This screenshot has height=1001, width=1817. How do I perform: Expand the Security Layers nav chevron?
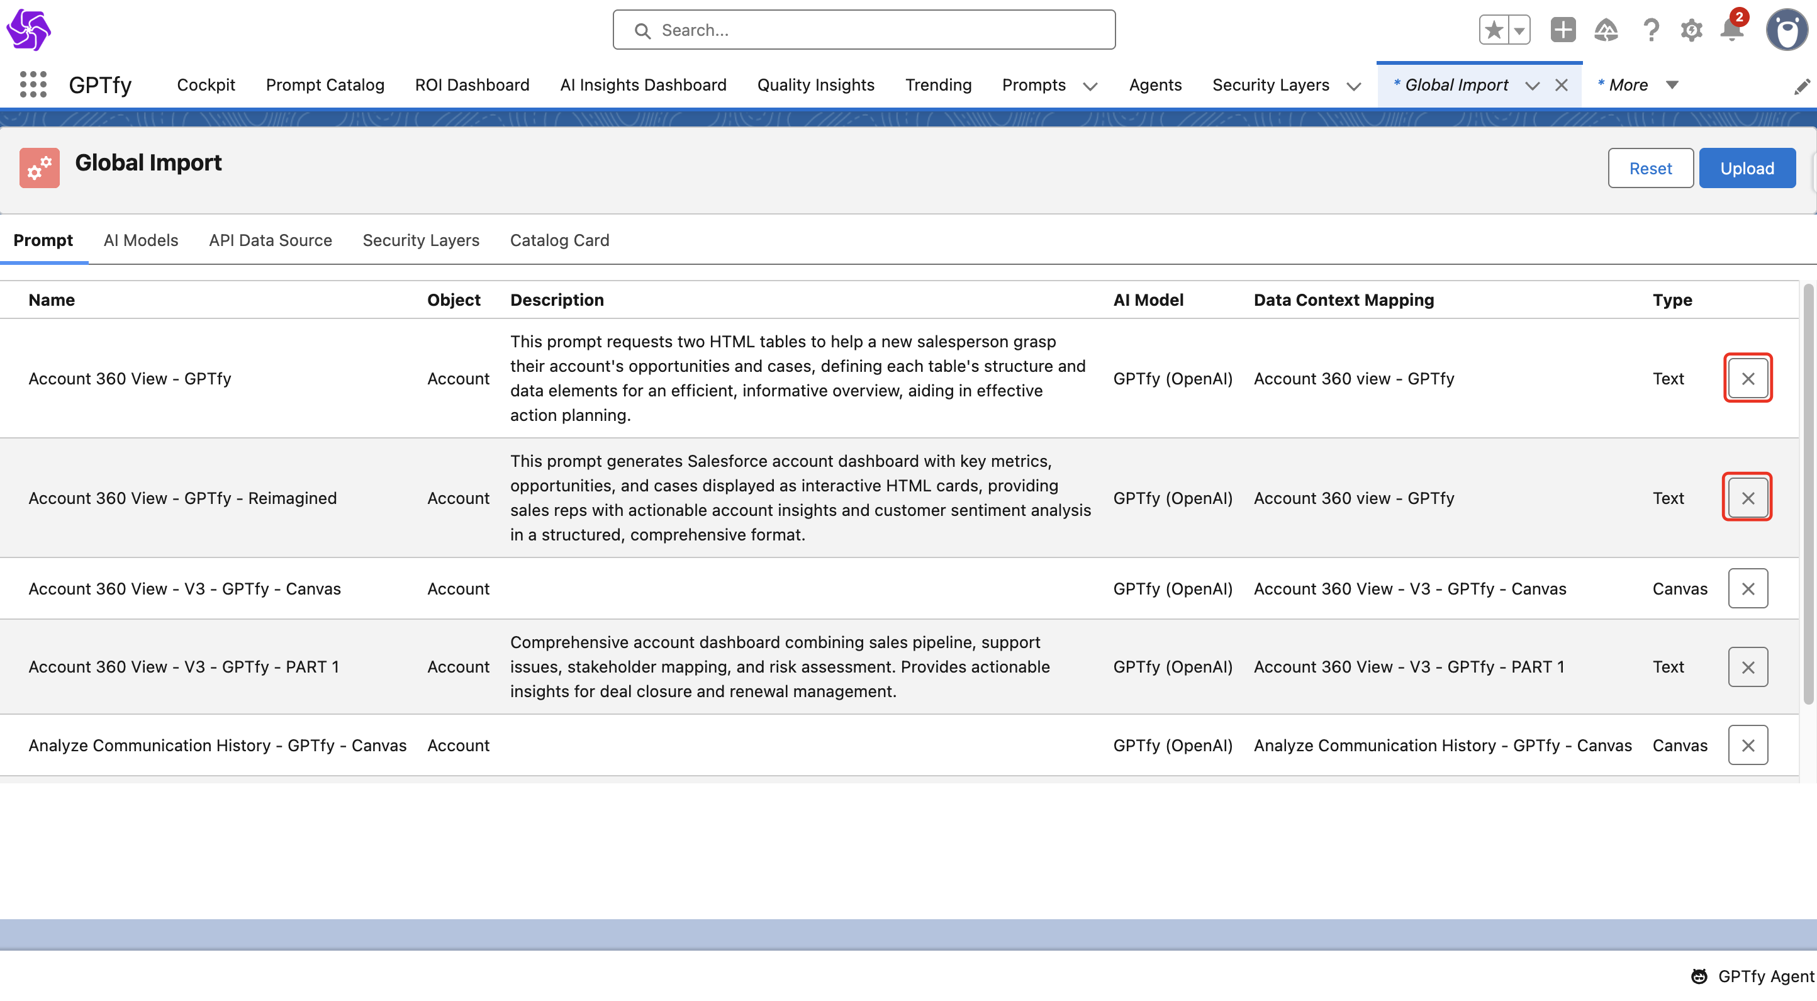1353,86
